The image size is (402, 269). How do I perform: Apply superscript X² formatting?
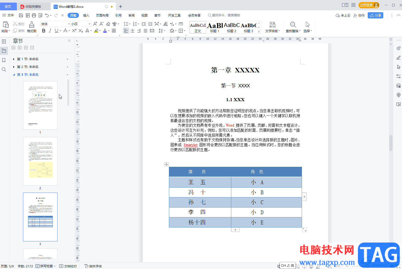click(x=74, y=31)
